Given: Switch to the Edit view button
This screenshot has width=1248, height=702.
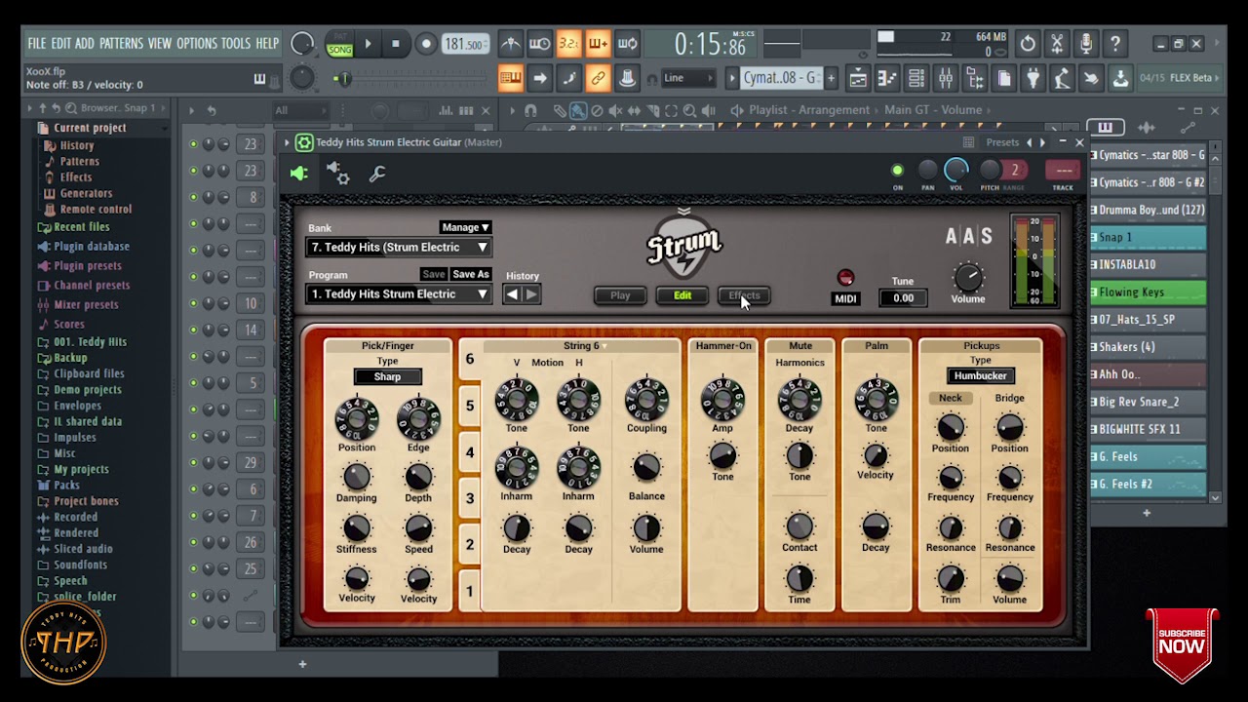Looking at the screenshot, I should pos(682,295).
